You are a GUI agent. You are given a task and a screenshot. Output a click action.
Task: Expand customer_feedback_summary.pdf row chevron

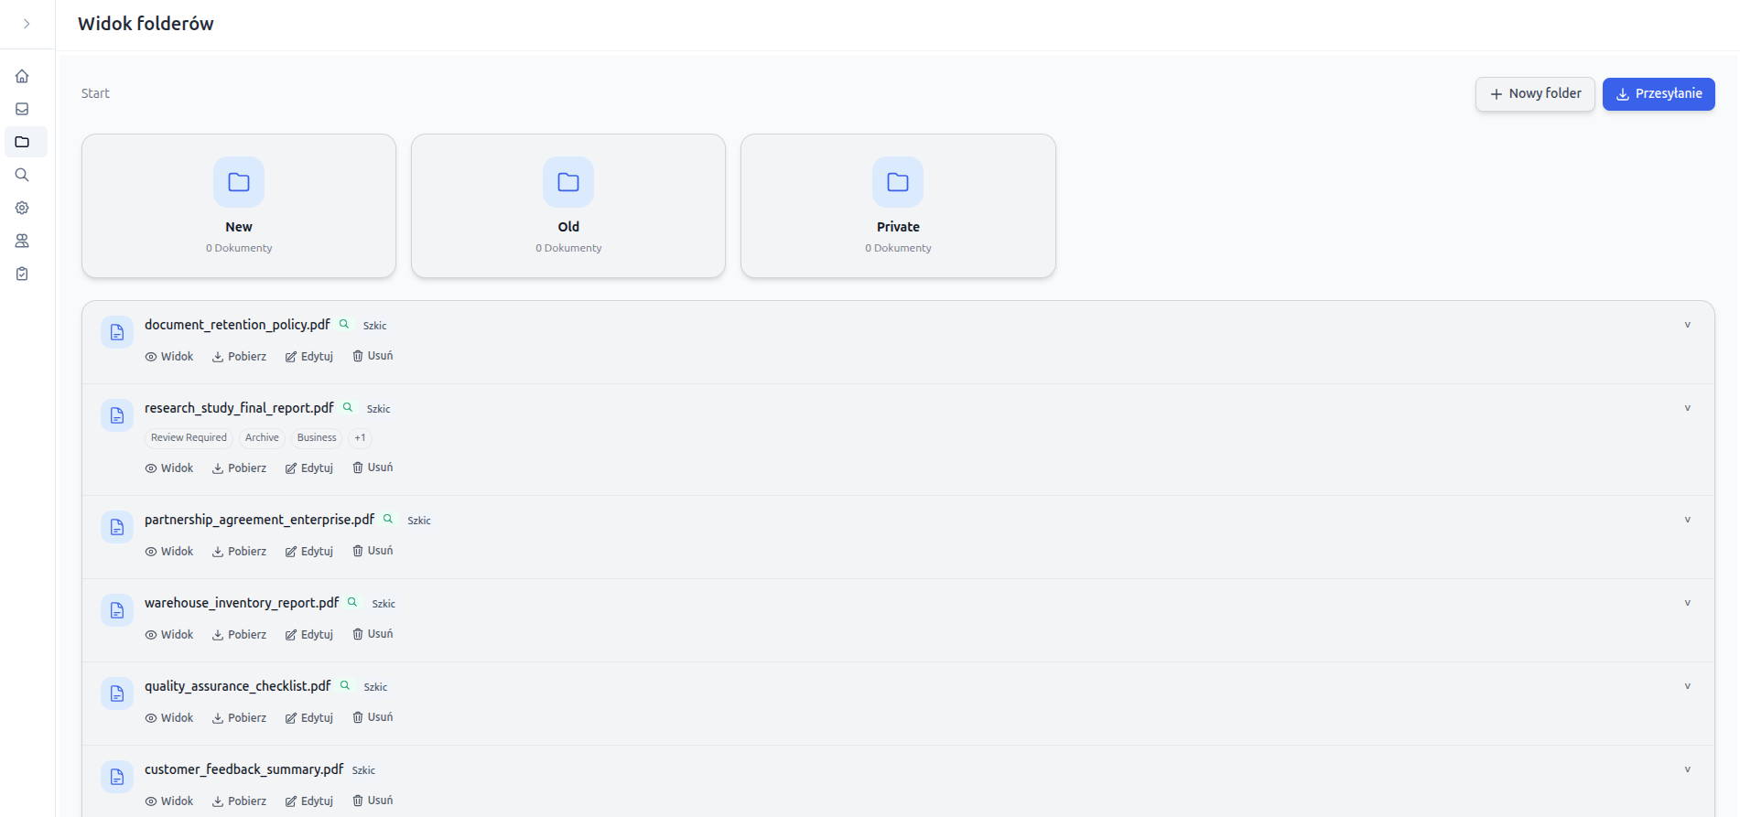1688,769
